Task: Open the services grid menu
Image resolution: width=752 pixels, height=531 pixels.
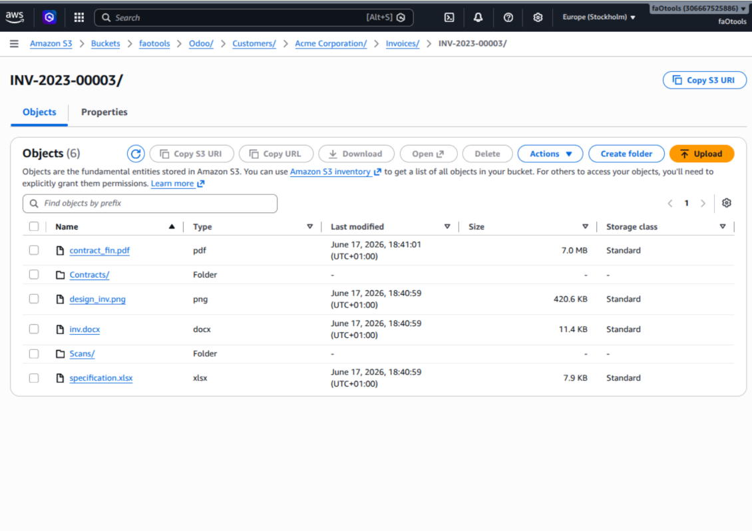Action: (79, 17)
